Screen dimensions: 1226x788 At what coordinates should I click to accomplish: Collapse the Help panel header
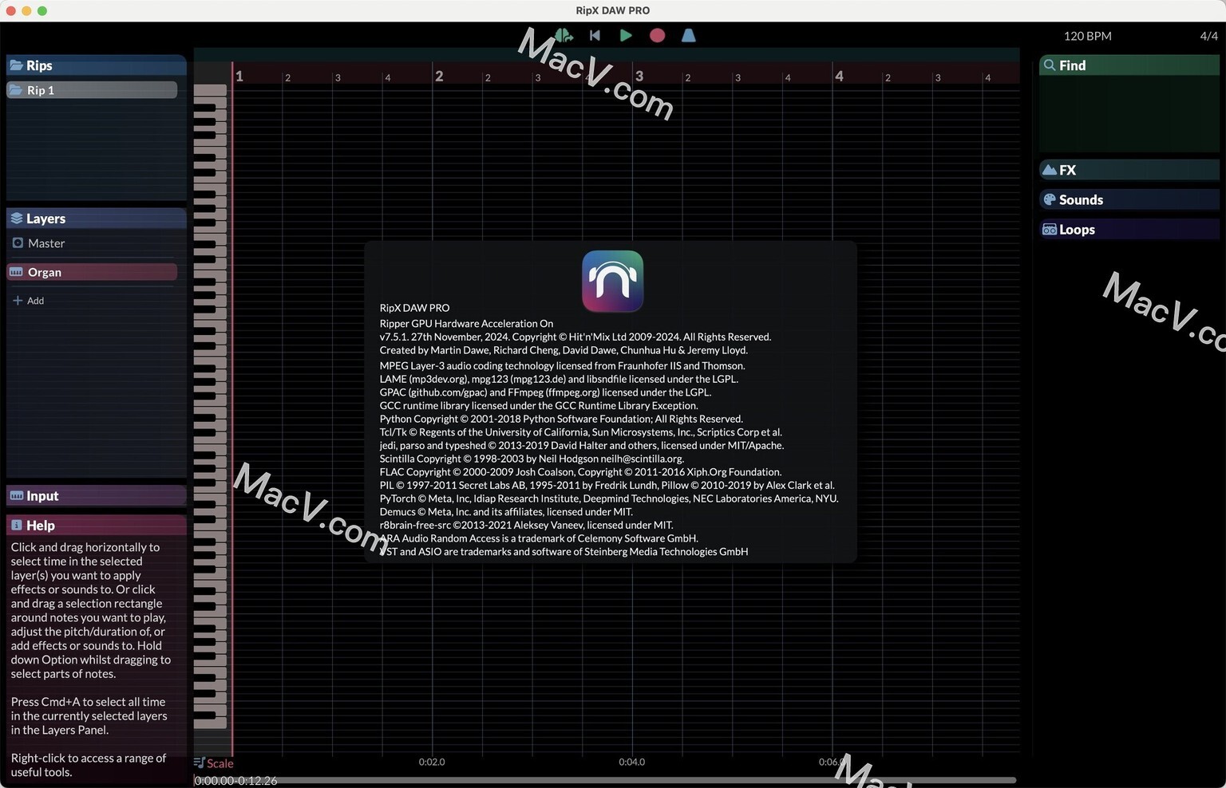point(96,525)
